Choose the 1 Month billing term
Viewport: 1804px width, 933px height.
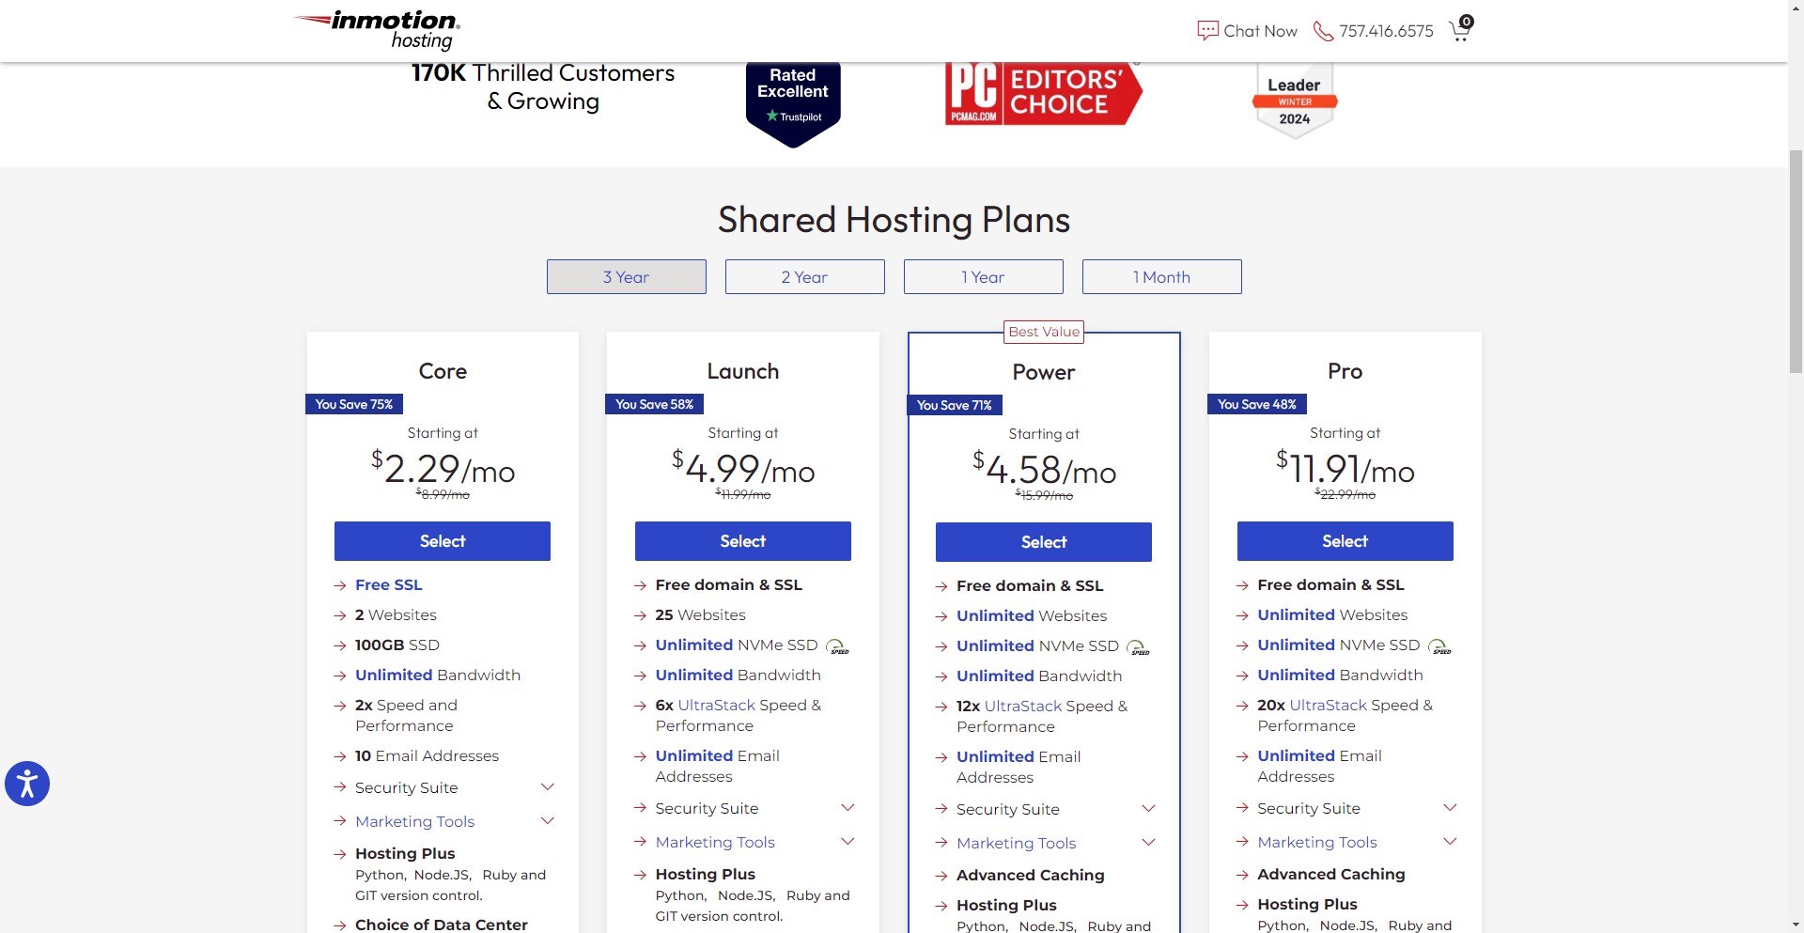click(x=1162, y=277)
